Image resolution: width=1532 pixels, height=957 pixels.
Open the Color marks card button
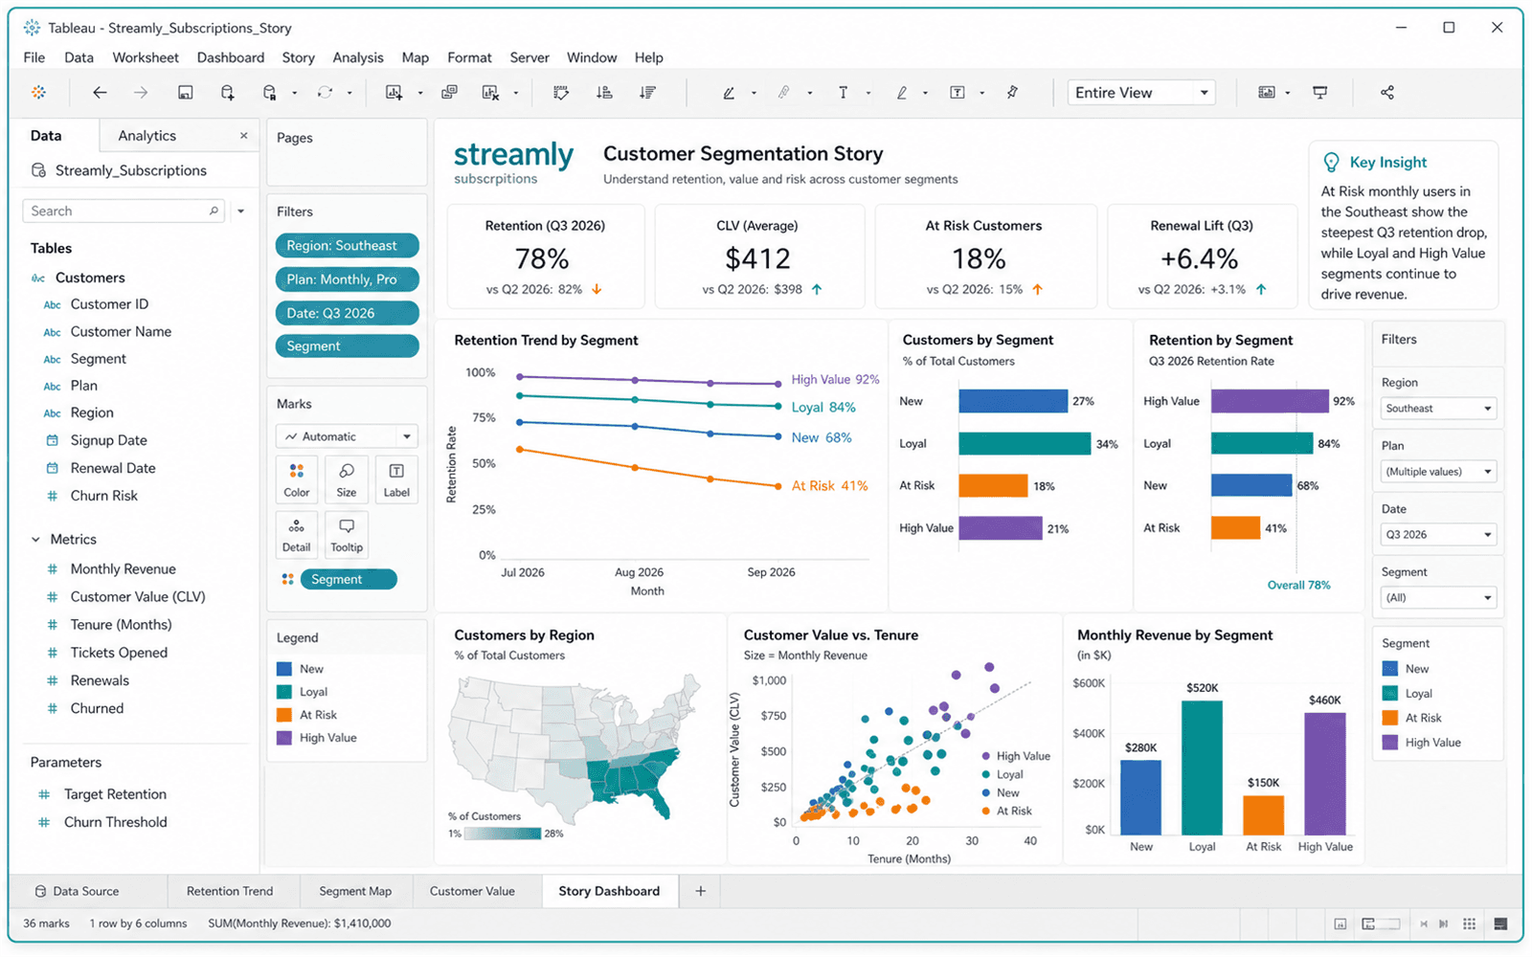coord(297,479)
